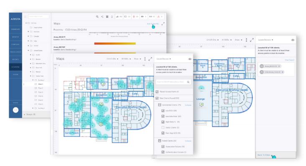Open the 2.4 & 5 GHz dropdown in the front Maps window

pos(112,59)
